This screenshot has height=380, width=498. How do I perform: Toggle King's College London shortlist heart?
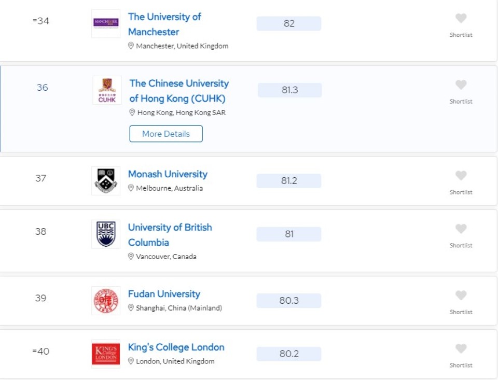click(461, 349)
